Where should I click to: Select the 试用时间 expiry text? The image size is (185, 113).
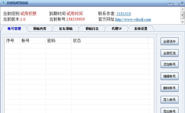coord(75,14)
